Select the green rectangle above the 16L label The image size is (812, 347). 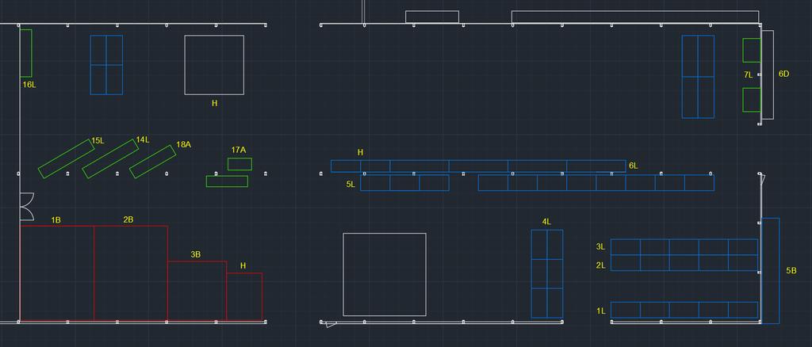[26, 53]
